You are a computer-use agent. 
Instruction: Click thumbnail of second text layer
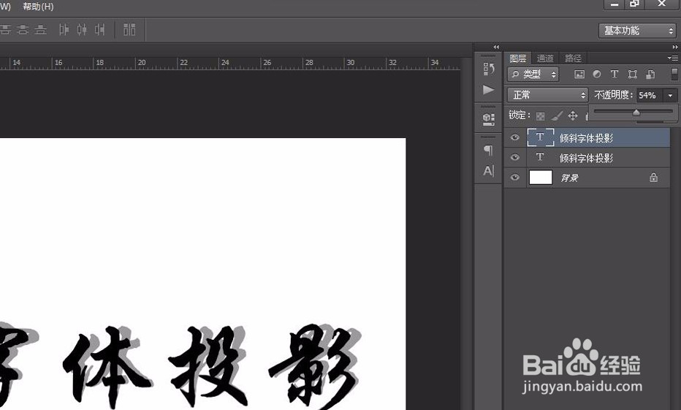tap(541, 157)
